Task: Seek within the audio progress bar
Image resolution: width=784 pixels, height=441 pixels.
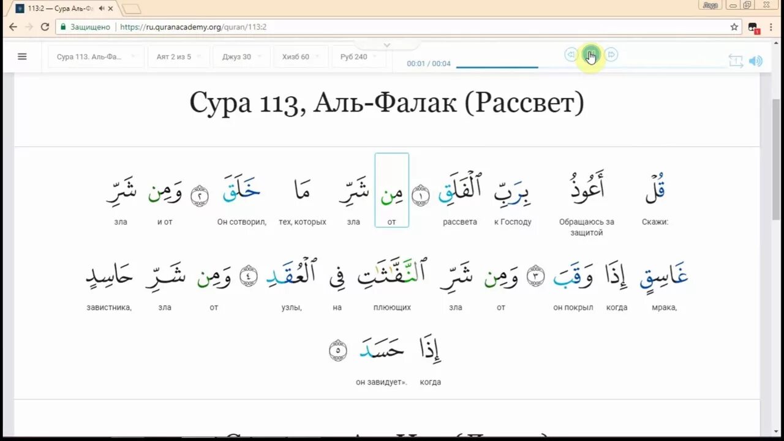Action: click(590, 67)
